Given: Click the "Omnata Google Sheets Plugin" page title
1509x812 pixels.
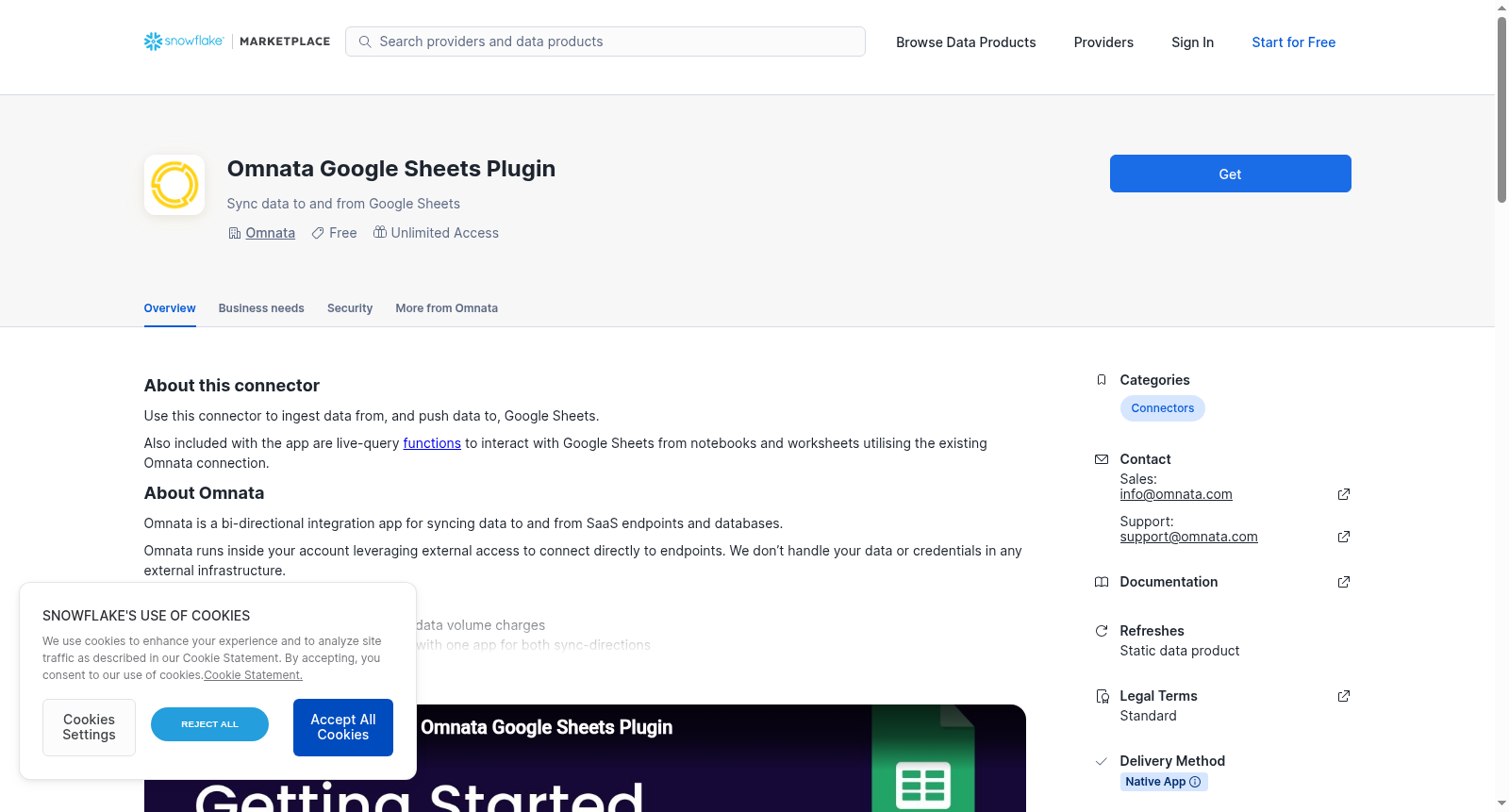Looking at the screenshot, I should (391, 169).
